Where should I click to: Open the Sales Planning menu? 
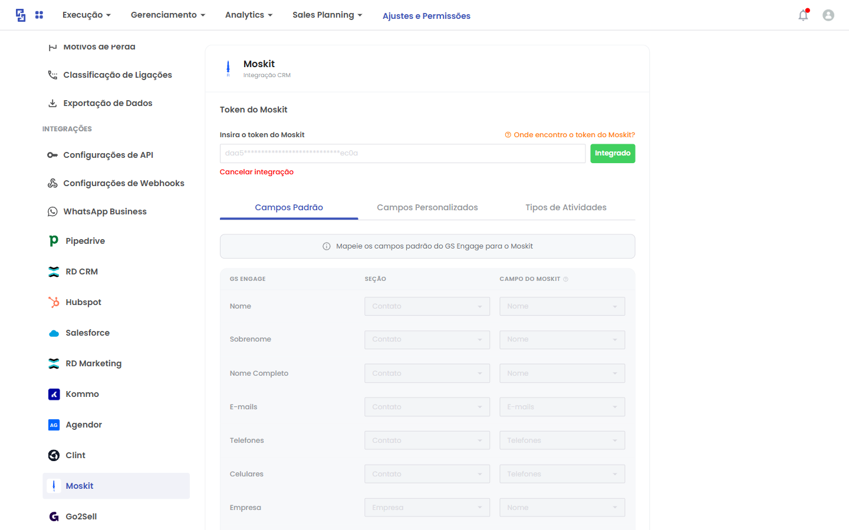pos(327,15)
